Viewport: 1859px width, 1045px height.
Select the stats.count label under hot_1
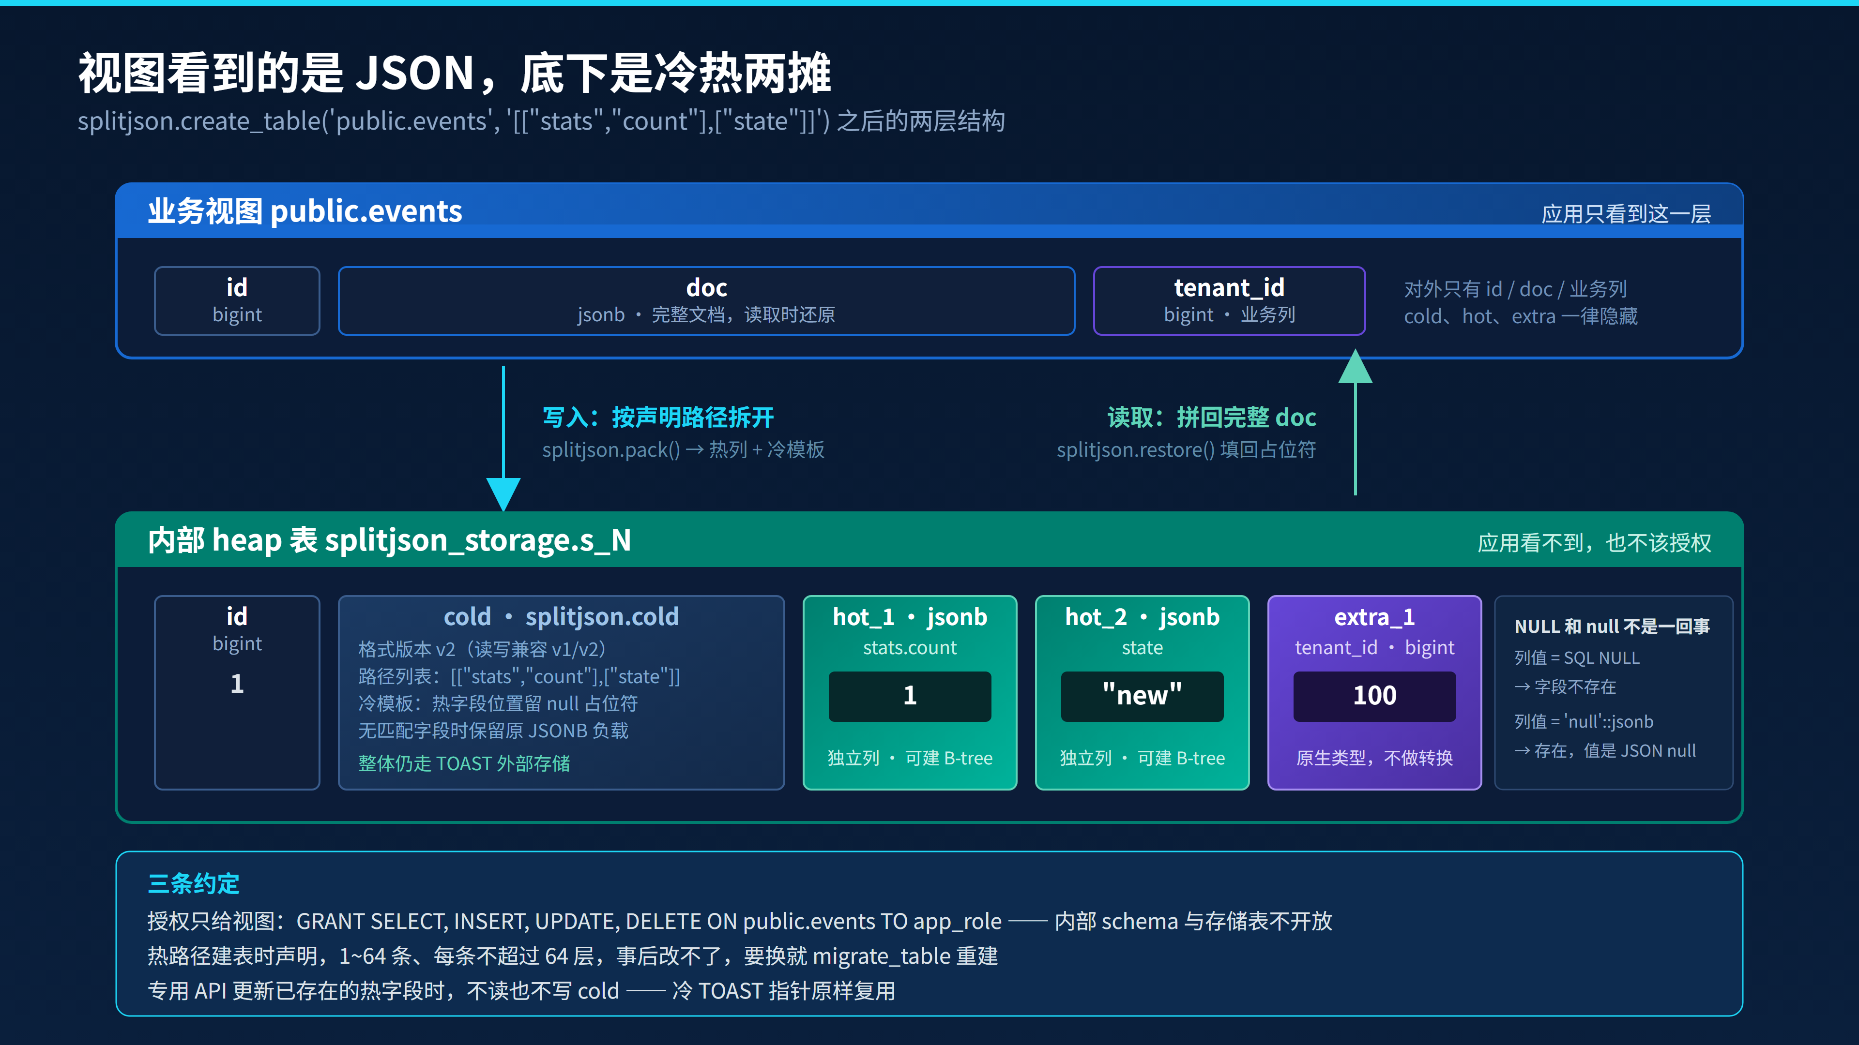pyautogui.click(x=910, y=648)
